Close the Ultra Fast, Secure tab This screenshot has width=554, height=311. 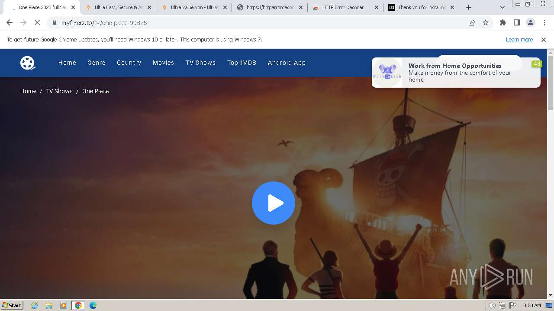(x=149, y=7)
